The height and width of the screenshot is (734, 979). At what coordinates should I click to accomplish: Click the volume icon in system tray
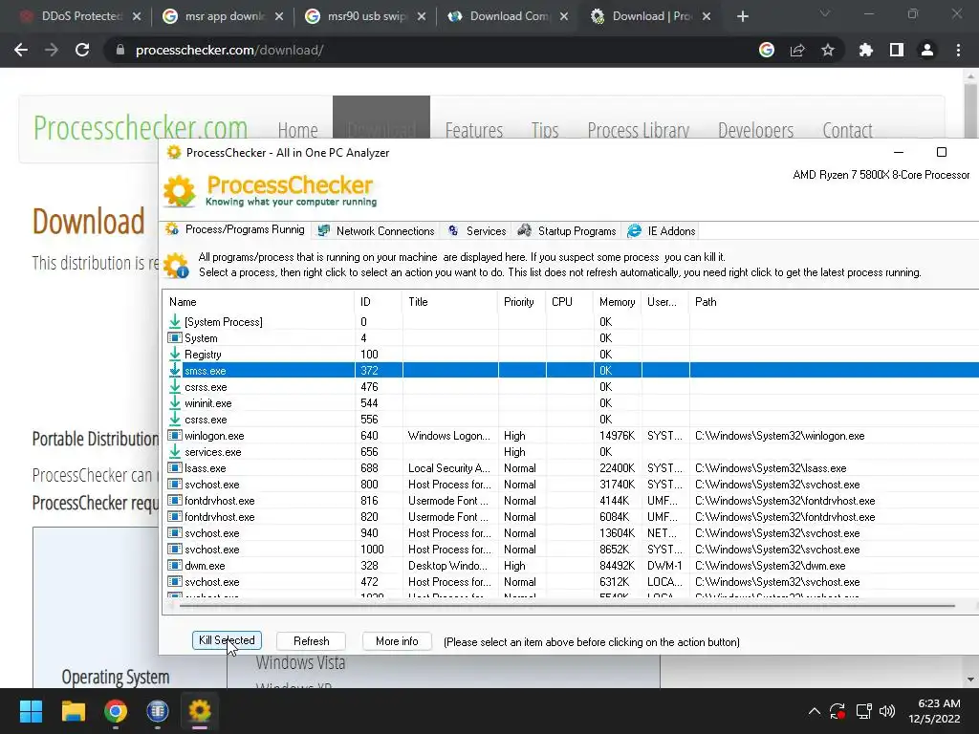pos(886,711)
